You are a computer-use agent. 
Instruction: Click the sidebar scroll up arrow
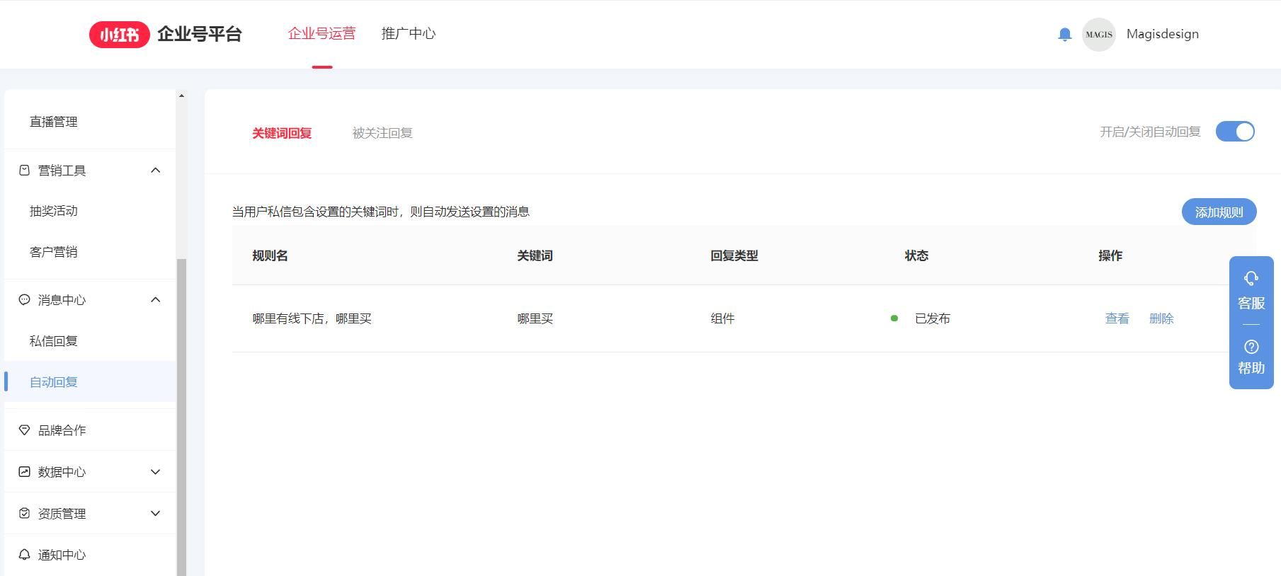pyautogui.click(x=181, y=96)
